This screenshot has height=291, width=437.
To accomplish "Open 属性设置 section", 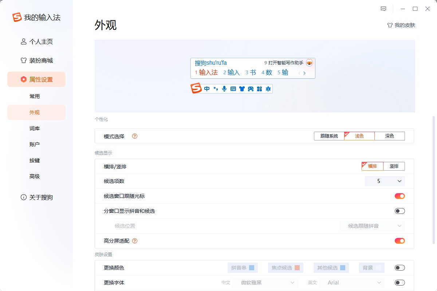I will tap(36, 79).
